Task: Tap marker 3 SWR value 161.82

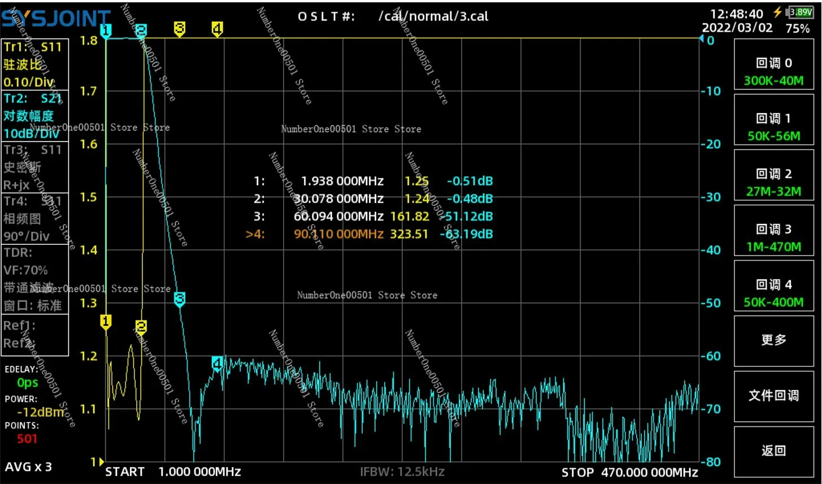Action: [x=410, y=216]
